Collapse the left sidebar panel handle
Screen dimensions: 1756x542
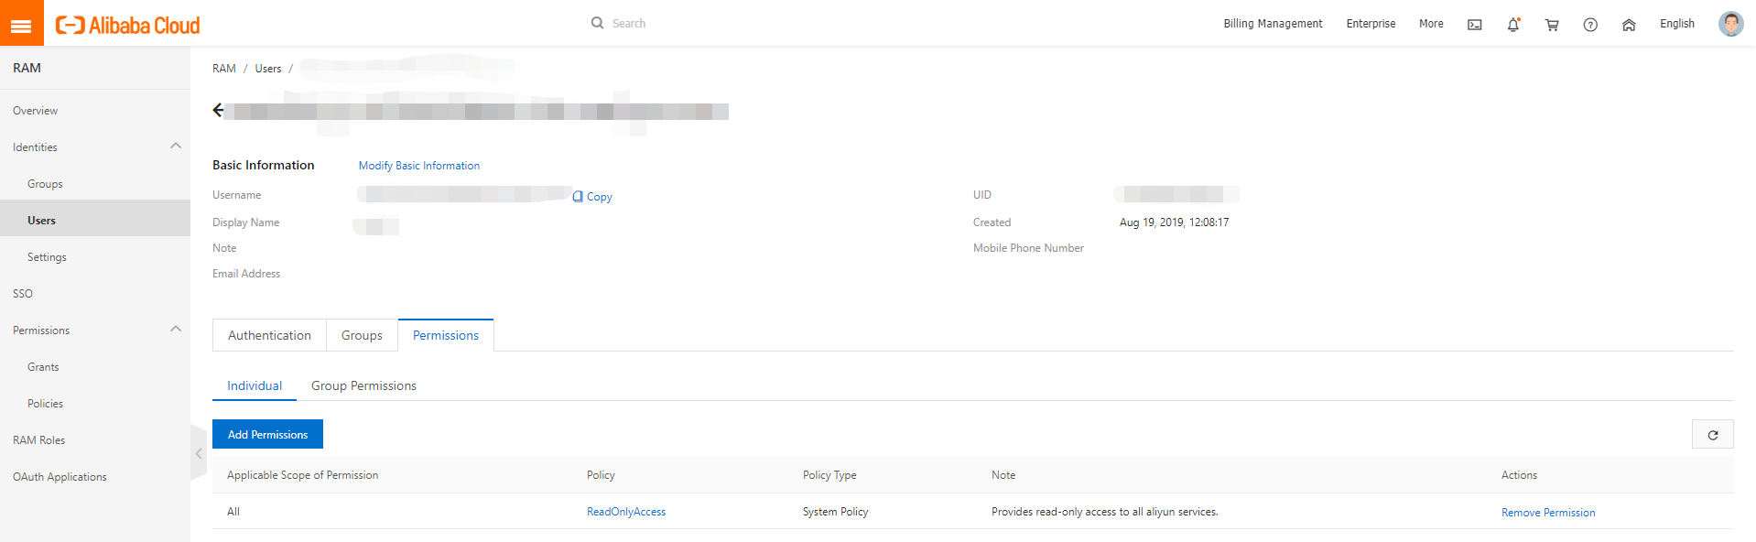199,453
